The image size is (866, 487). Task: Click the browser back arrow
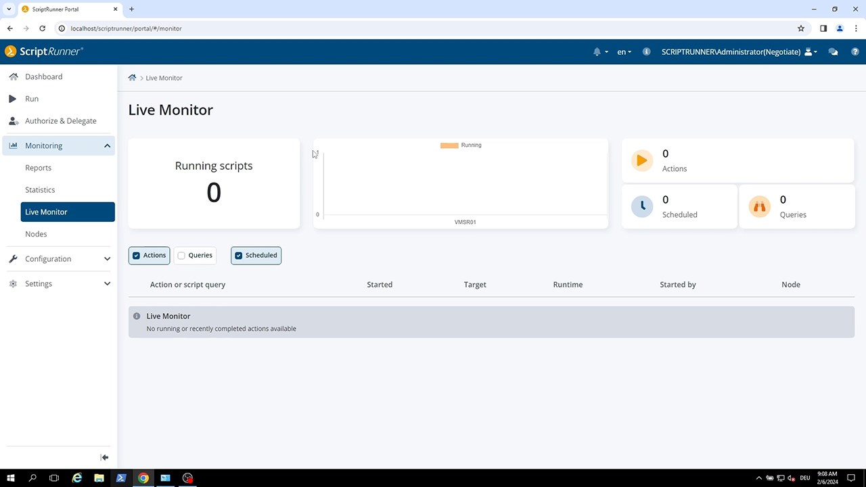[x=10, y=28]
